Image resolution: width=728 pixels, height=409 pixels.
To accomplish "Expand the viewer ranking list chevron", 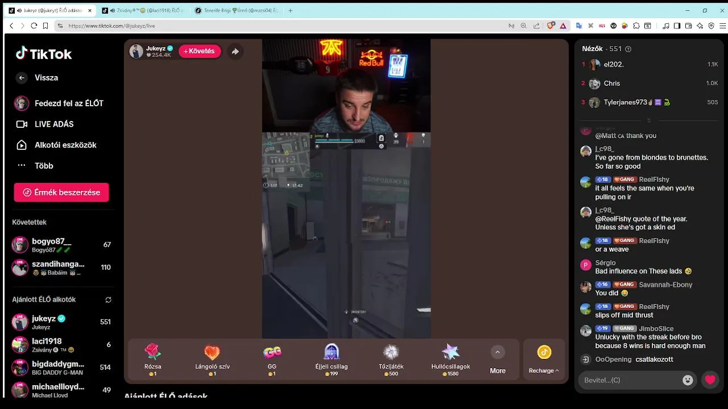I will [649, 120].
